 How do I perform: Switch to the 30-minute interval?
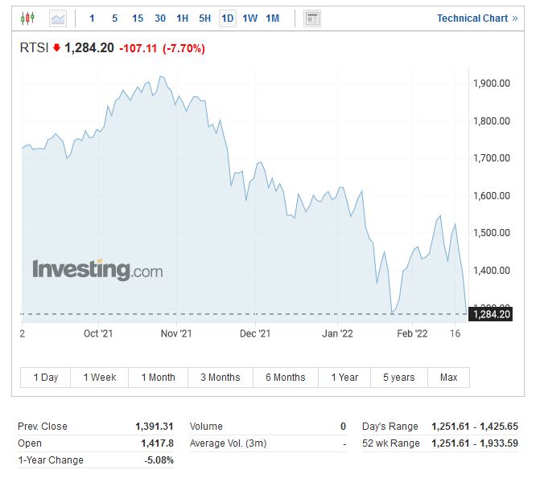(x=160, y=18)
